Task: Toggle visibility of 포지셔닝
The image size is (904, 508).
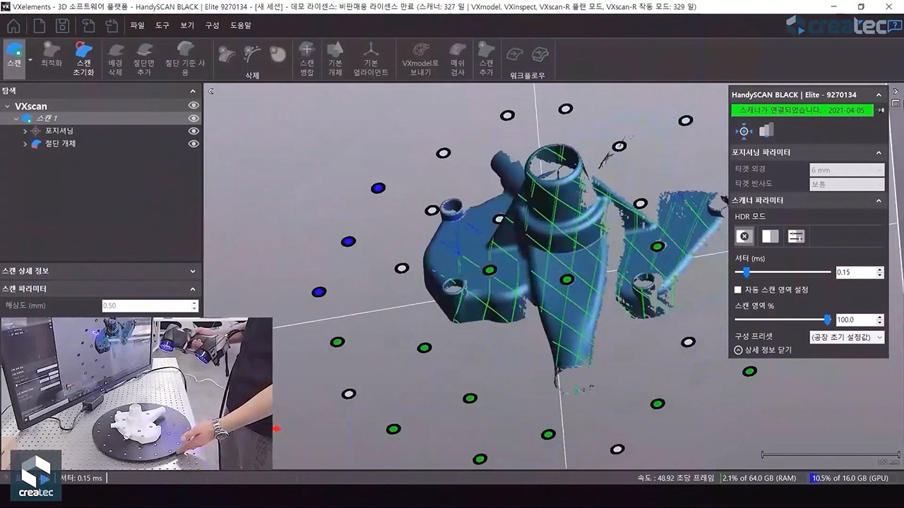Action: click(x=193, y=131)
